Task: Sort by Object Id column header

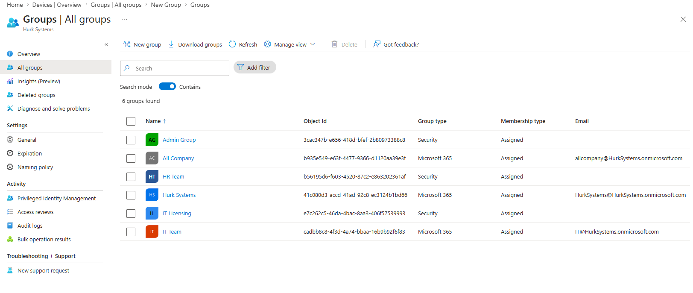Action: 315,121
